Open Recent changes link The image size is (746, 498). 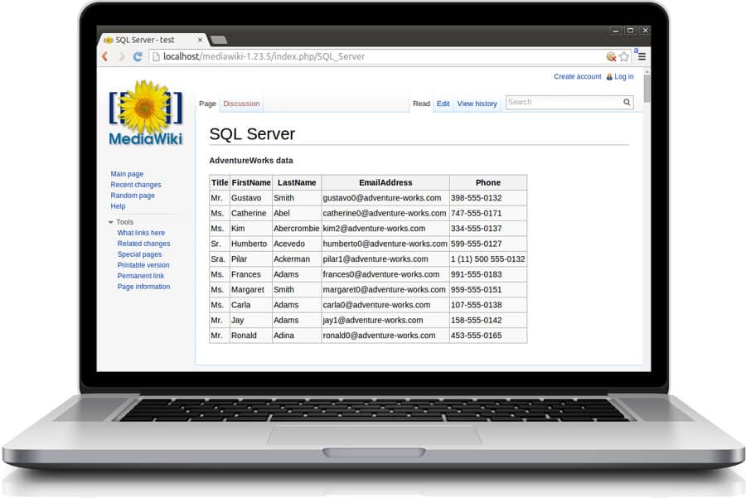click(136, 185)
